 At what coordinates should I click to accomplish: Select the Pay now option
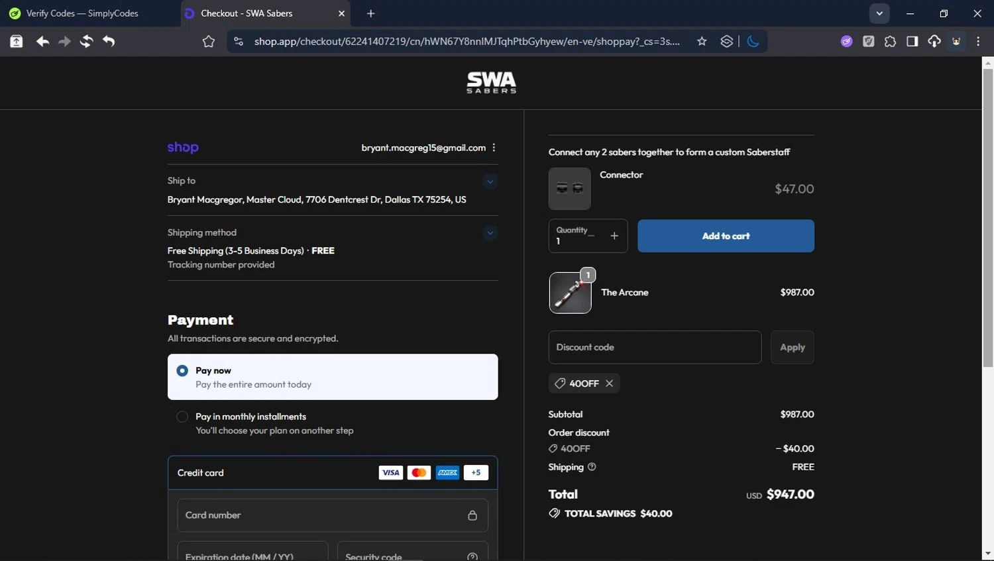point(333,377)
